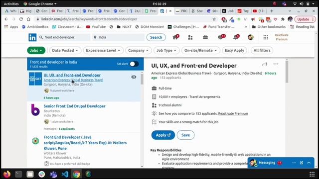Open Reactivate Premium in navbar
Image resolution: width=319 pixels, height=179 pixels.
point(282,37)
